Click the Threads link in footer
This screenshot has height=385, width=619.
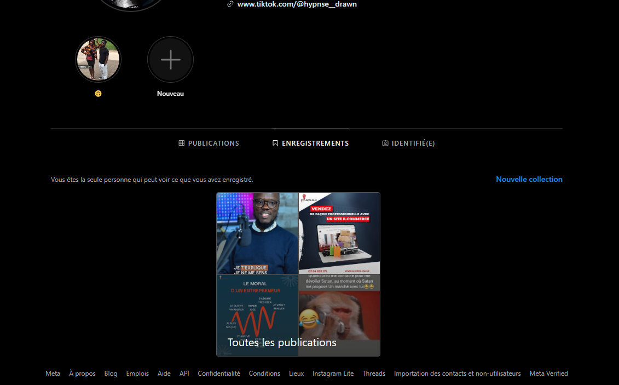374,373
